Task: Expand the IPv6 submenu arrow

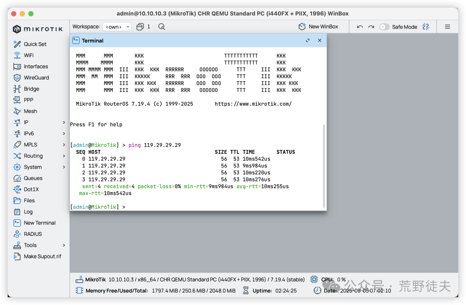Action: 64,133
